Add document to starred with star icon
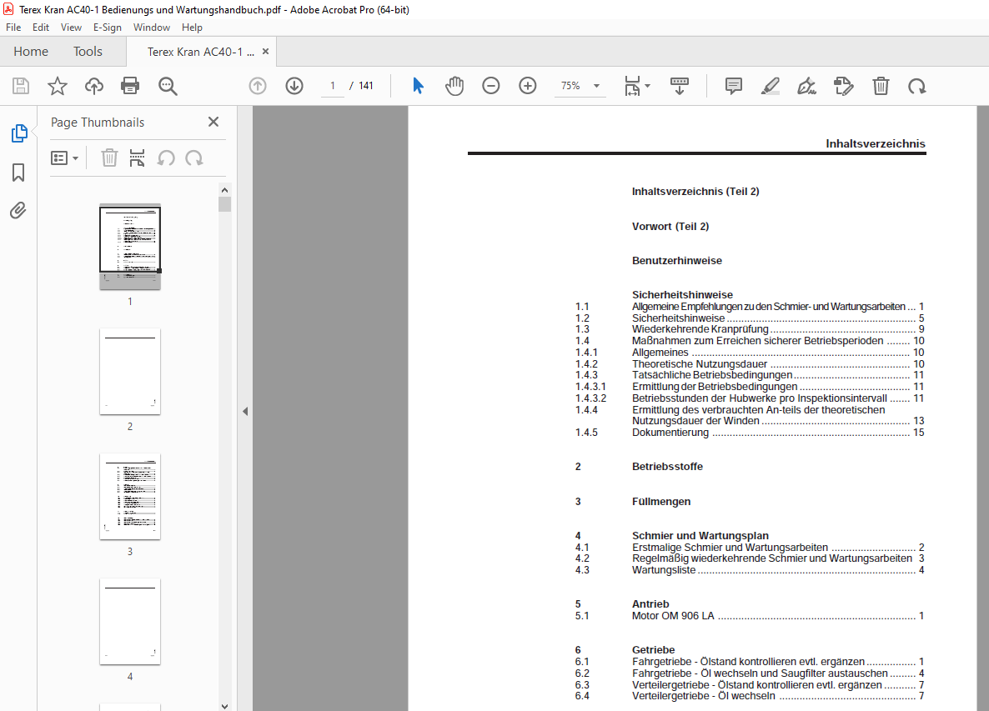Image resolution: width=989 pixels, height=711 pixels. 58,86
